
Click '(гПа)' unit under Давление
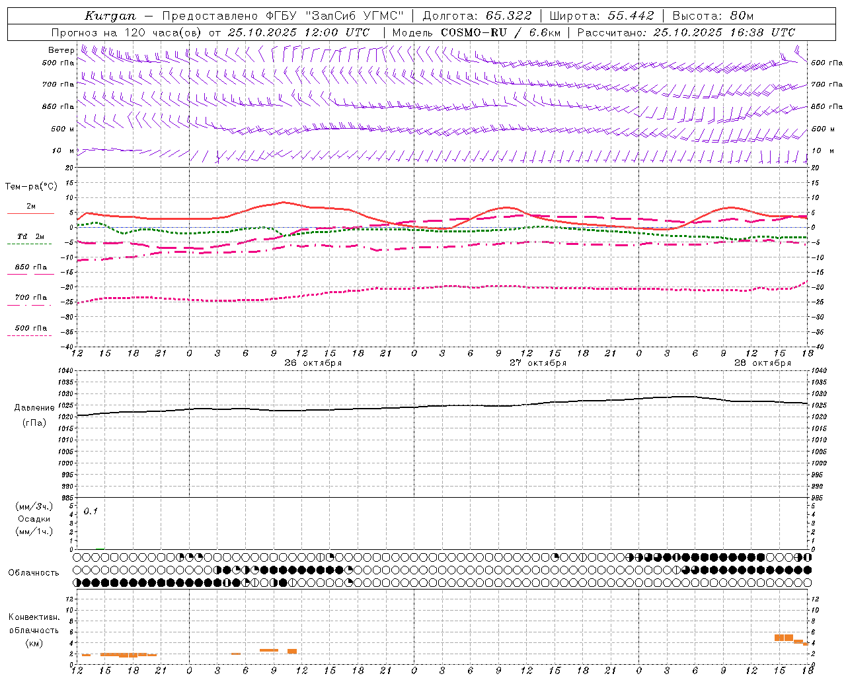(x=34, y=423)
